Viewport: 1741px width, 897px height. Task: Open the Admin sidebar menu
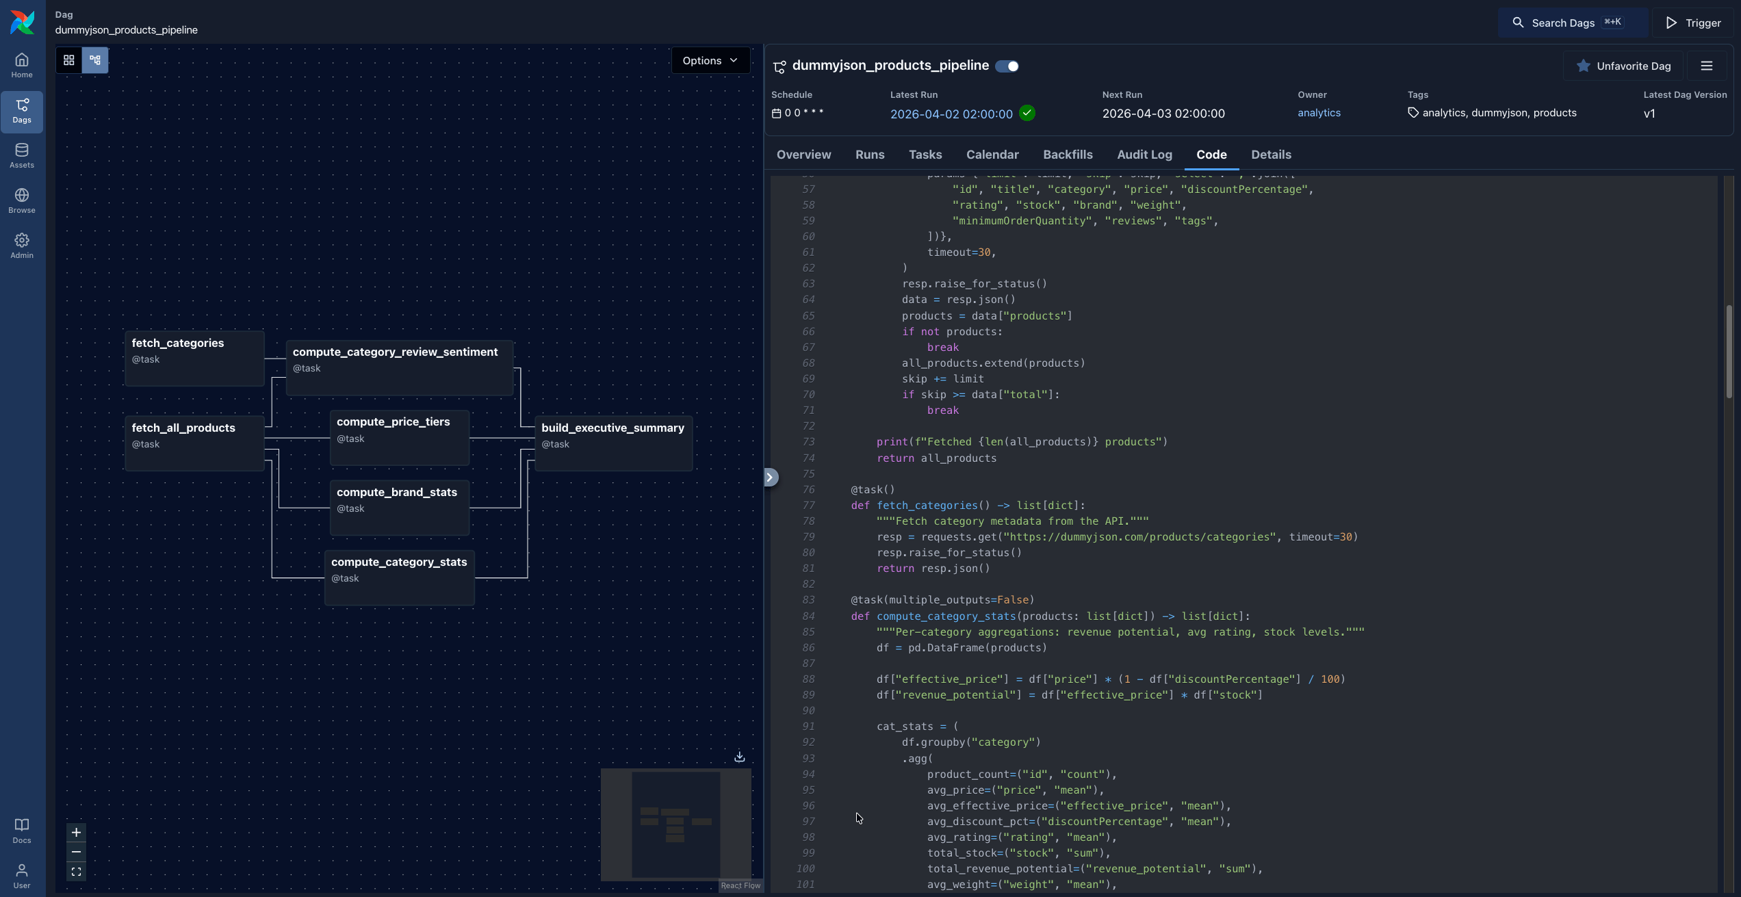point(22,246)
